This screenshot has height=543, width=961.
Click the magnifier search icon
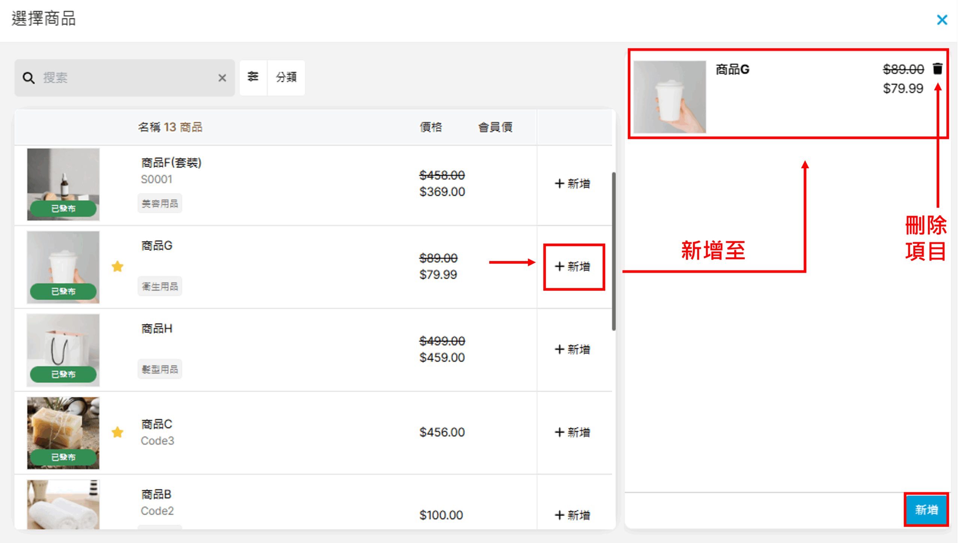29,78
